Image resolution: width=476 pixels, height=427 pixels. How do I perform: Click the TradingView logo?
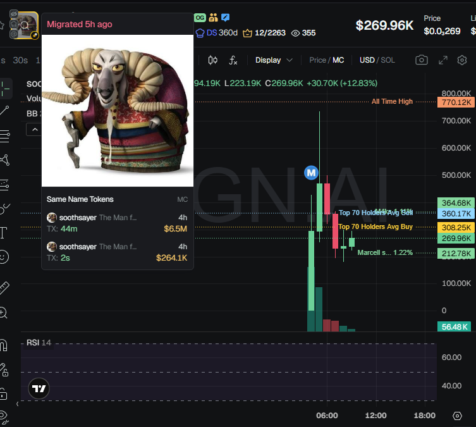[x=39, y=388]
